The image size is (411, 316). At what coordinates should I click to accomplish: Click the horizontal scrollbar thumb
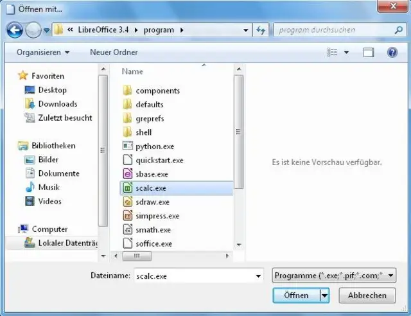pyautogui.click(x=137, y=256)
